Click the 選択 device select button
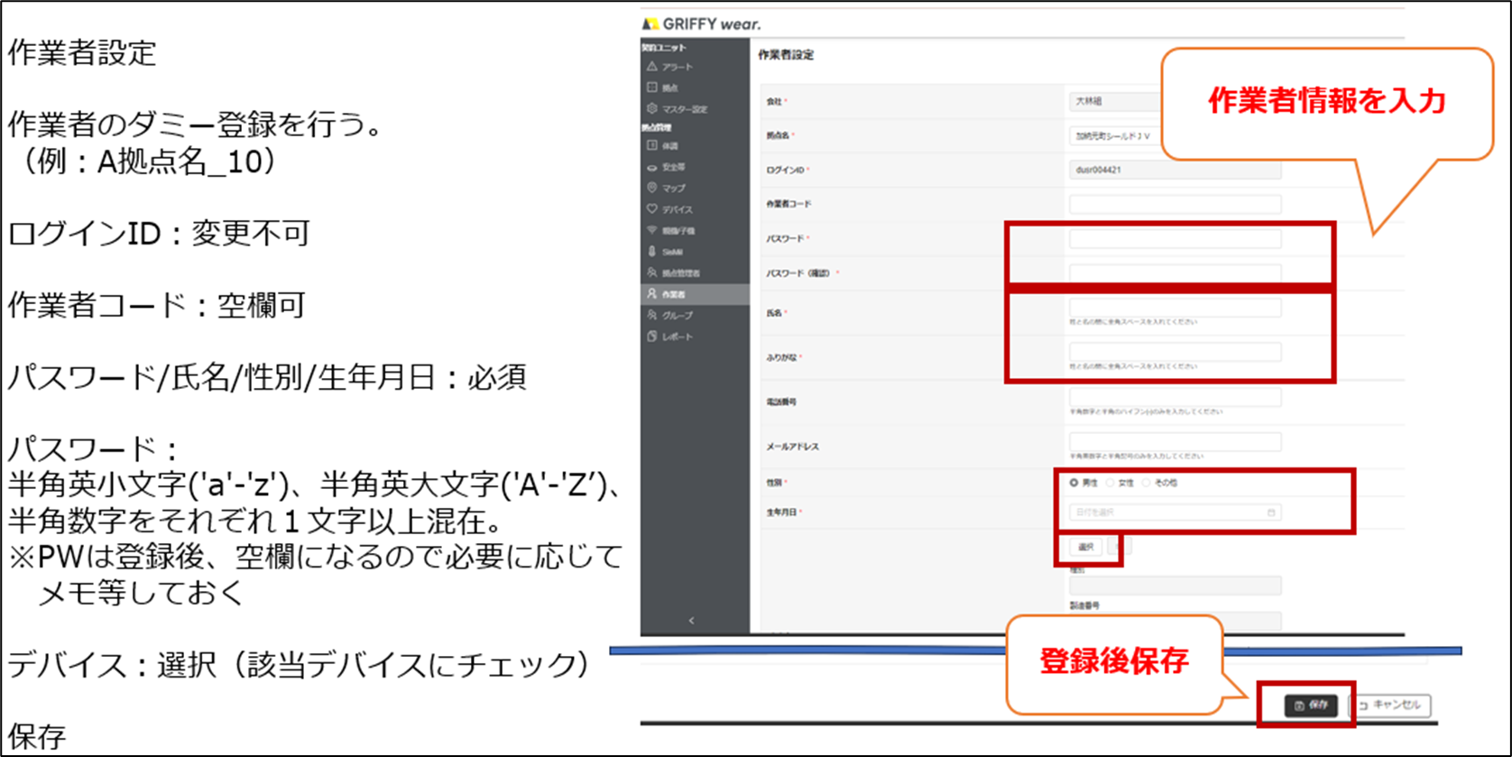The height and width of the screenshot is (757, 1512). pos(1086,547)
